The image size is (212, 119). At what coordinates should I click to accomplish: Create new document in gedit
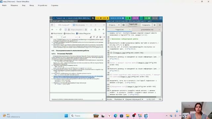click(x=124, y=25)
